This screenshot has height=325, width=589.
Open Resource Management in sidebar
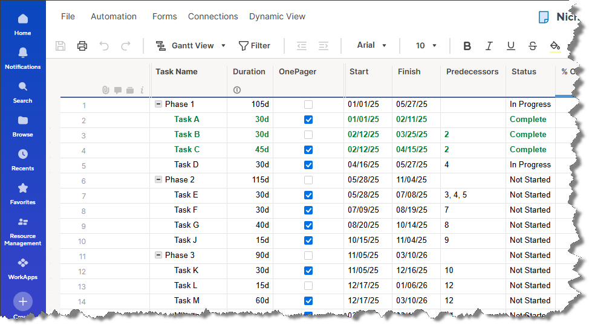pyautogui.click(x=23, y=232)
